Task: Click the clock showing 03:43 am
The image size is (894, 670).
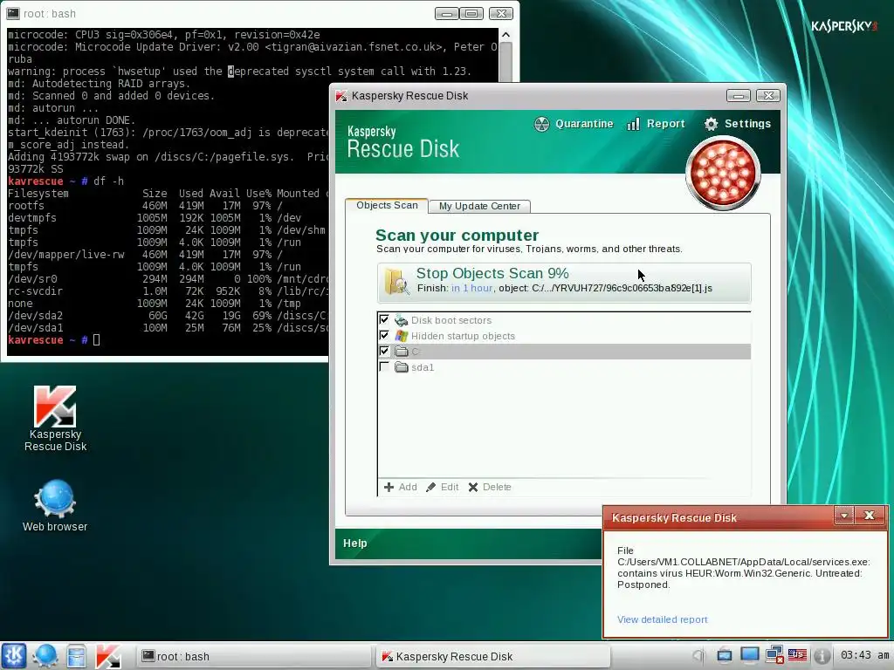Action: coord(864,655)
